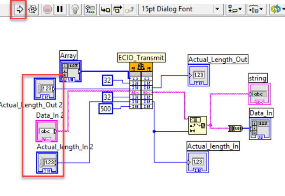Open the 15pt Dialog Font dropdown
The height and width of the screenshot is (196, 285).
[181, 9]
